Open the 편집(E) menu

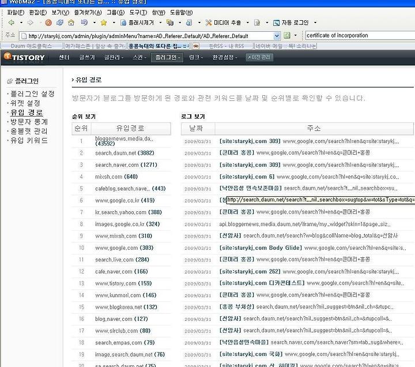click(38, 13)
